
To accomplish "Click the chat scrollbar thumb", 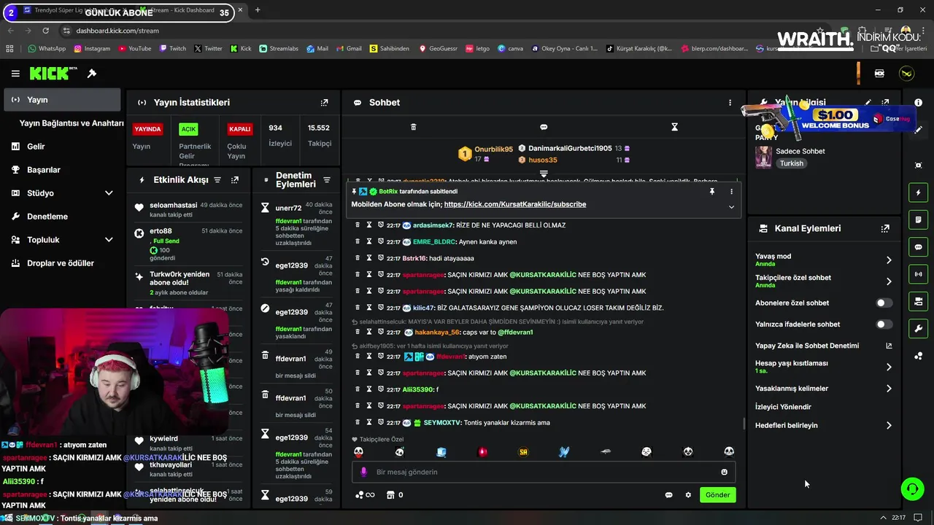I will pos(744,424).
